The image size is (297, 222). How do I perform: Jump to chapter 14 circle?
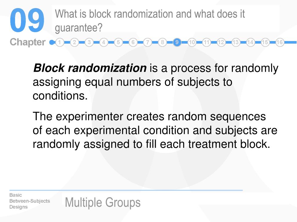(x=250, y=42)
